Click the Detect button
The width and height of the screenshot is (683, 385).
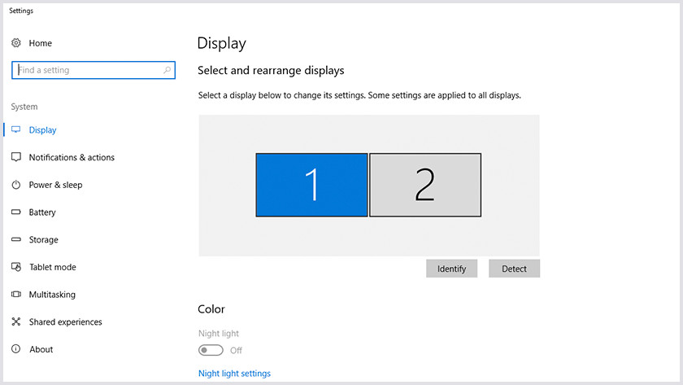coord(514,269)
